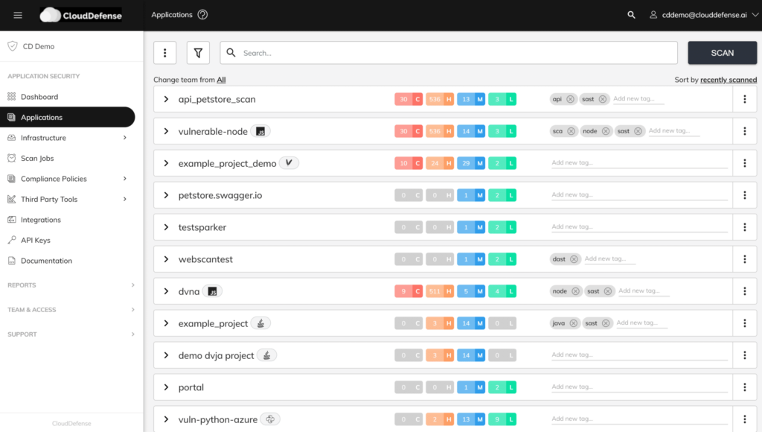Screen dimensions: 762x432
Task: Expand the petstore.swagger.io row
Action: [x=166, y=195]
